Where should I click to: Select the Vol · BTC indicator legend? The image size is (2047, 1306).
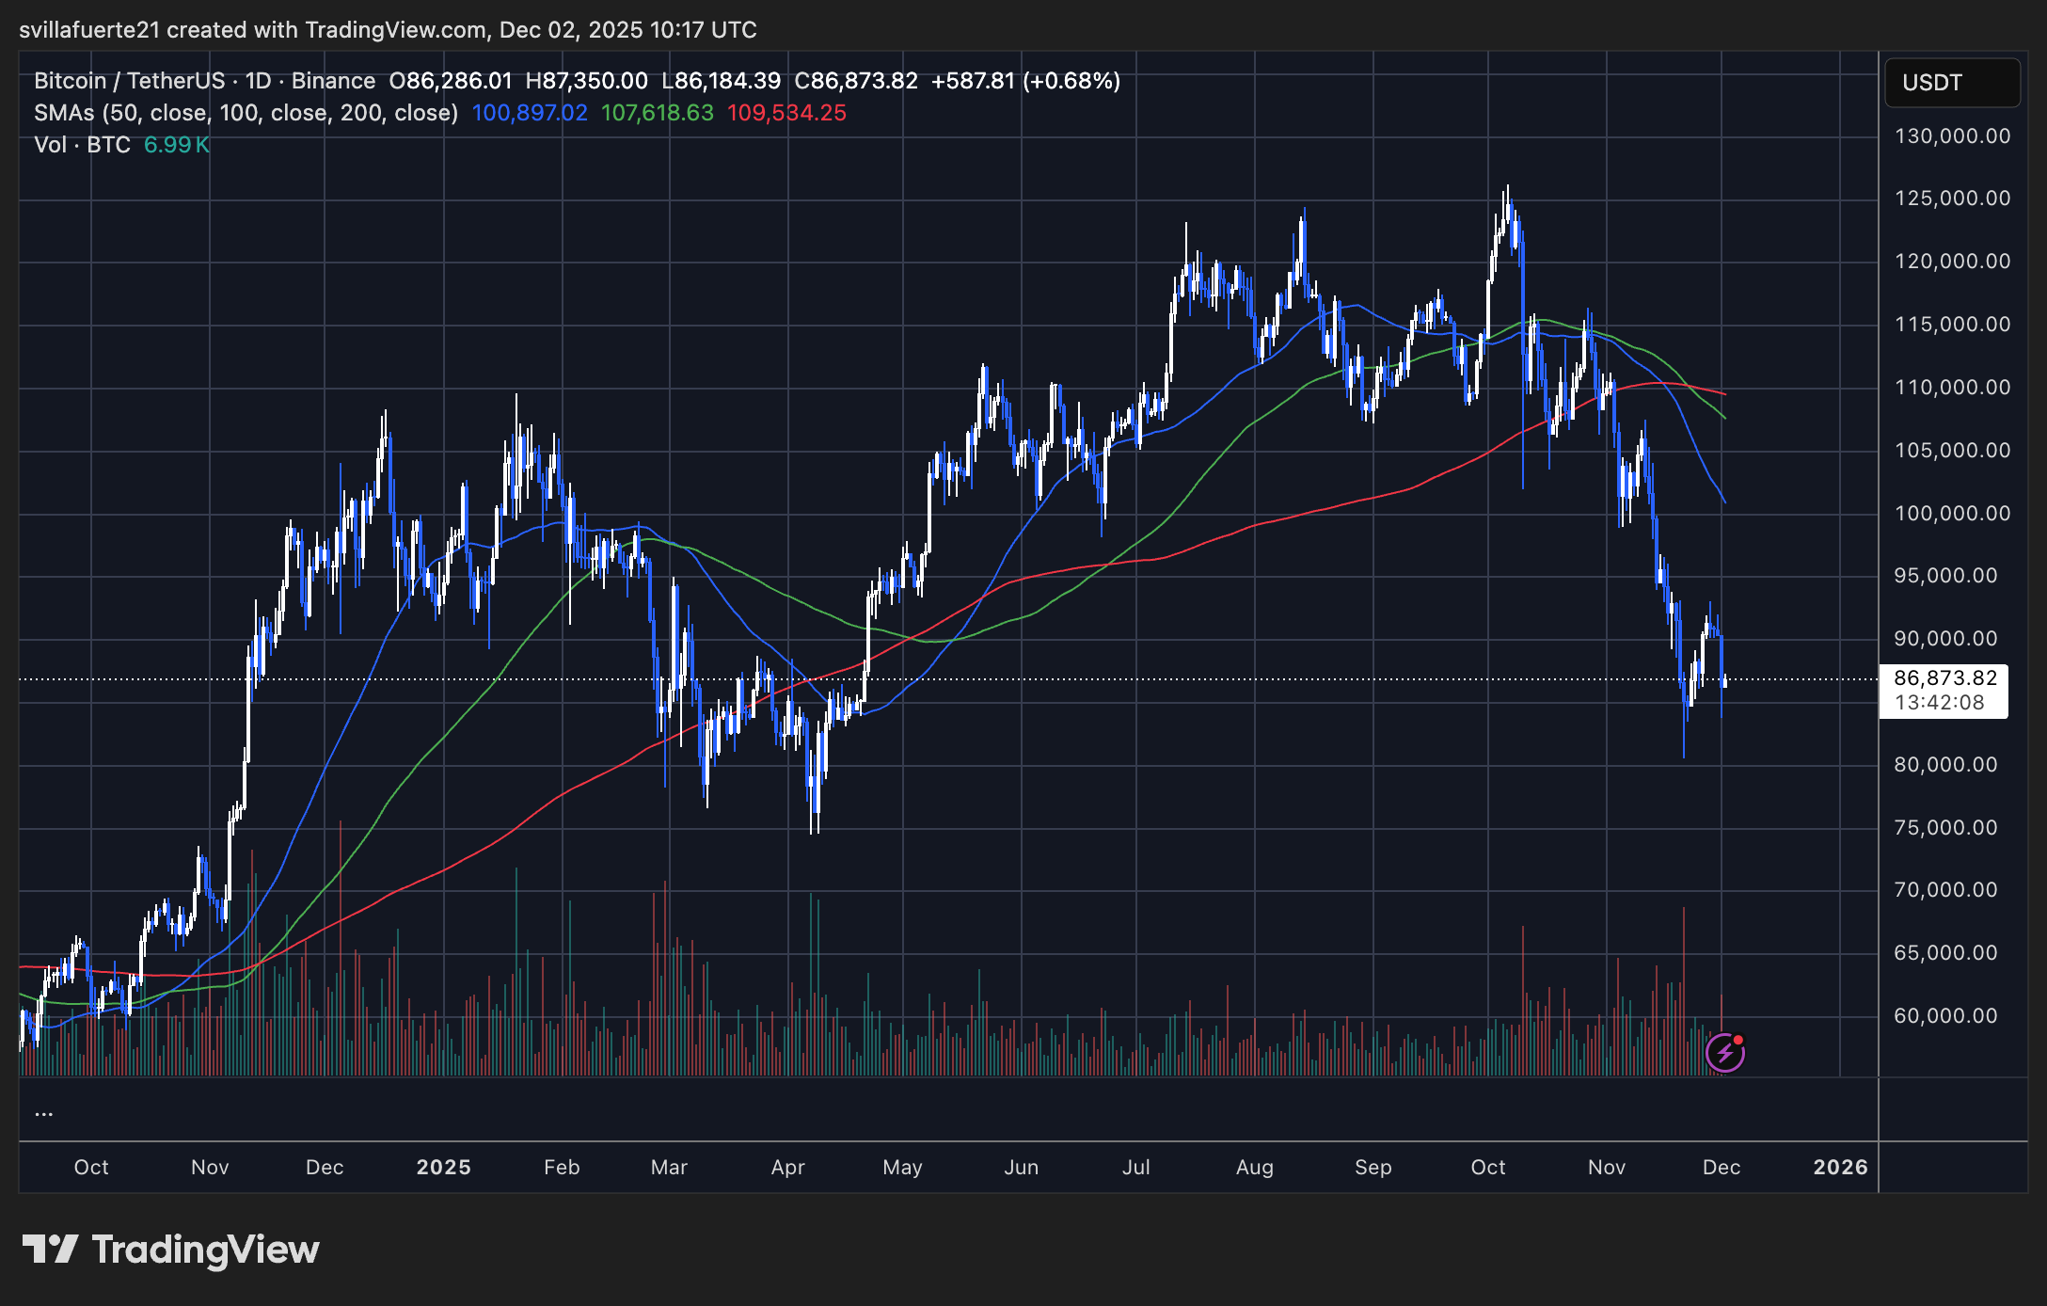[83, 145]
